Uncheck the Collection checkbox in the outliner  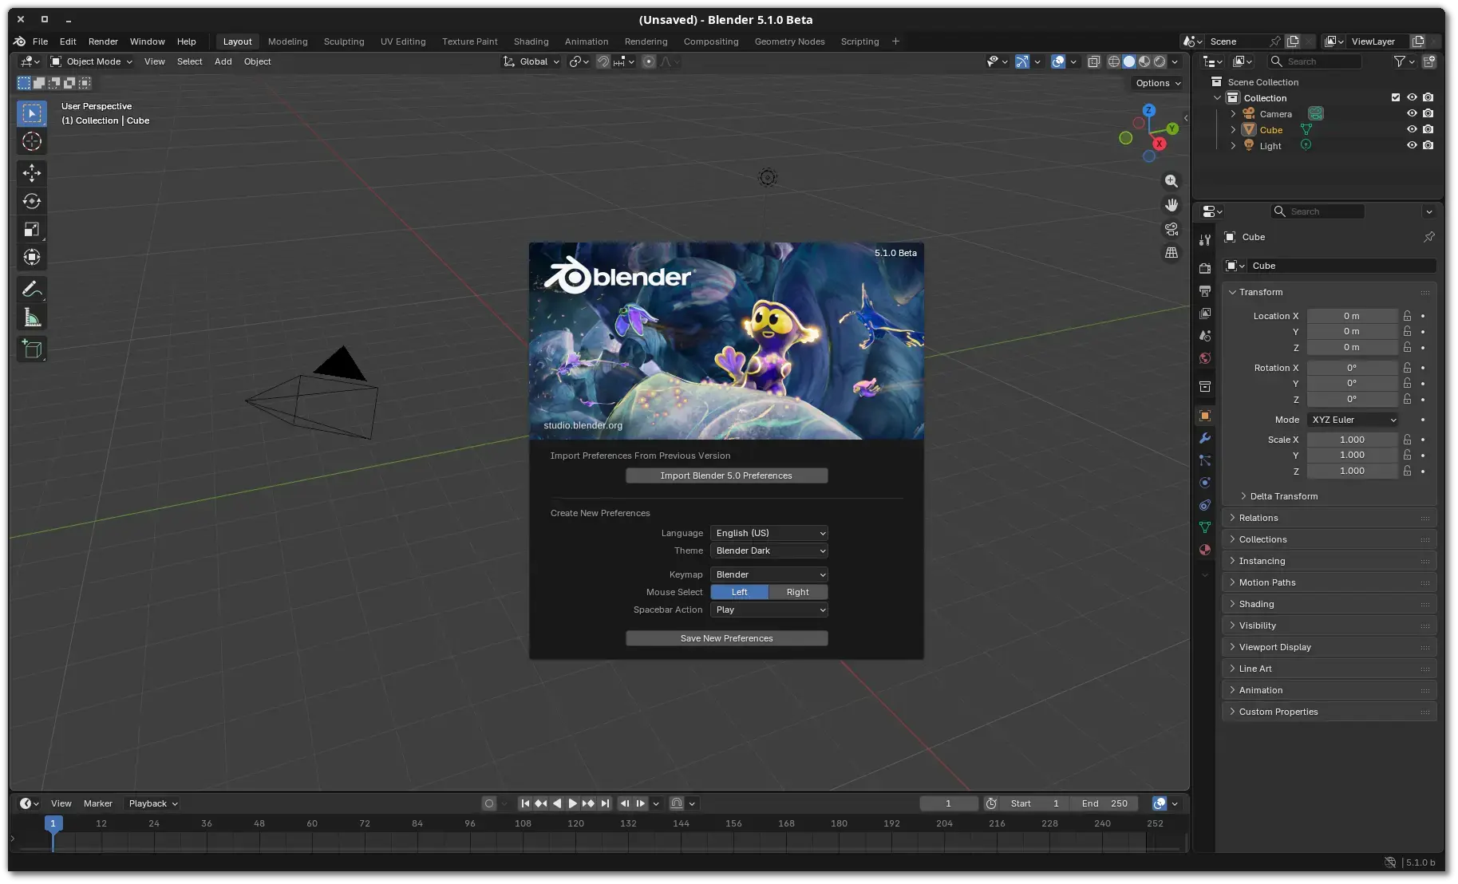point(1396,97)
